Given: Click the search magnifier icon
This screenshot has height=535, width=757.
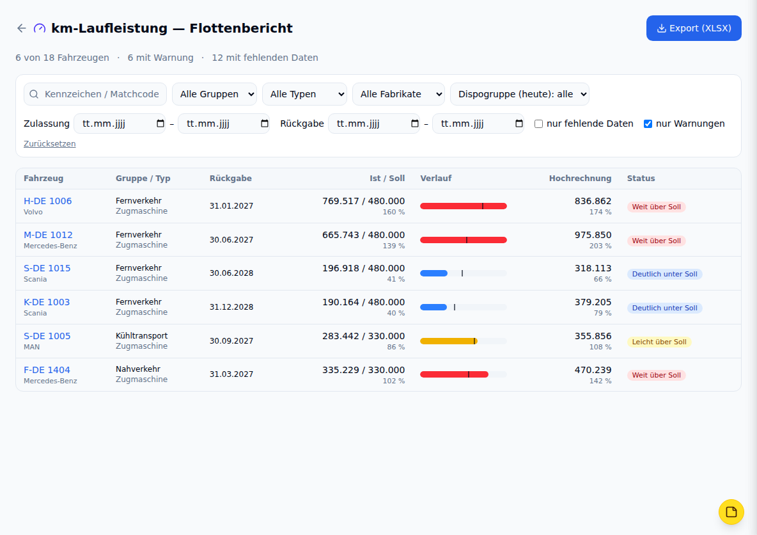Looking at the screenshot, I should pos(34,94).
